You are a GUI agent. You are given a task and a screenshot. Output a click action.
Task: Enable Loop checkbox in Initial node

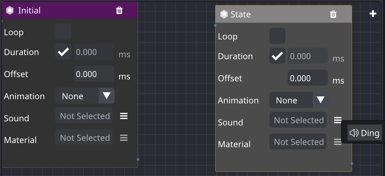(x=63, y=32)
